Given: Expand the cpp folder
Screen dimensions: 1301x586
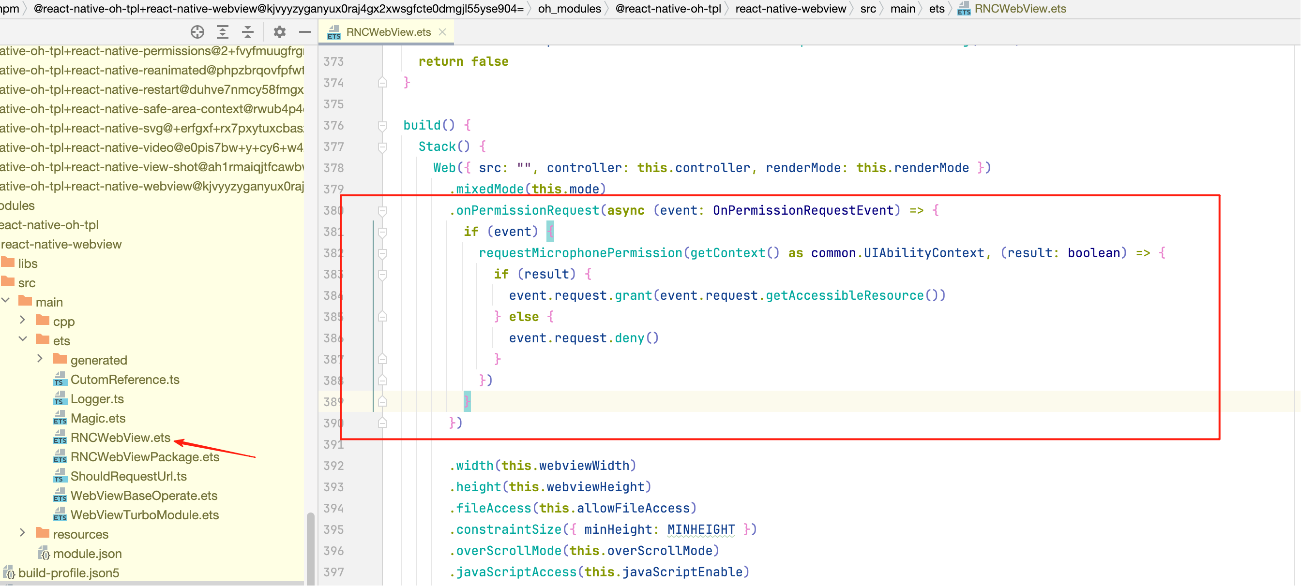Looking at the screenshot, I should click(x=23, y=321).
